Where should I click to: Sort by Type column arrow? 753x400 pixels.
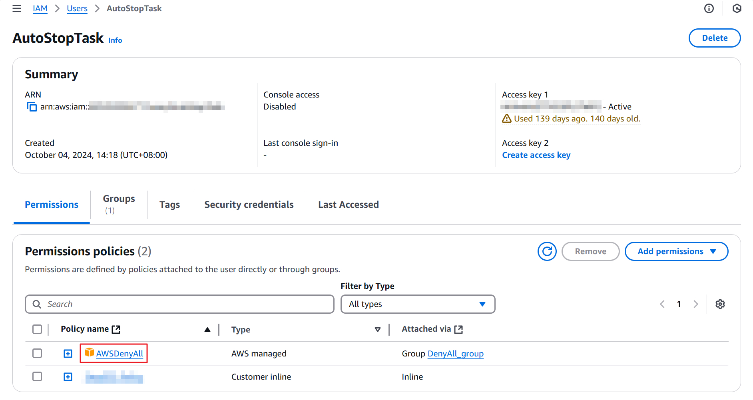point(378,330)
